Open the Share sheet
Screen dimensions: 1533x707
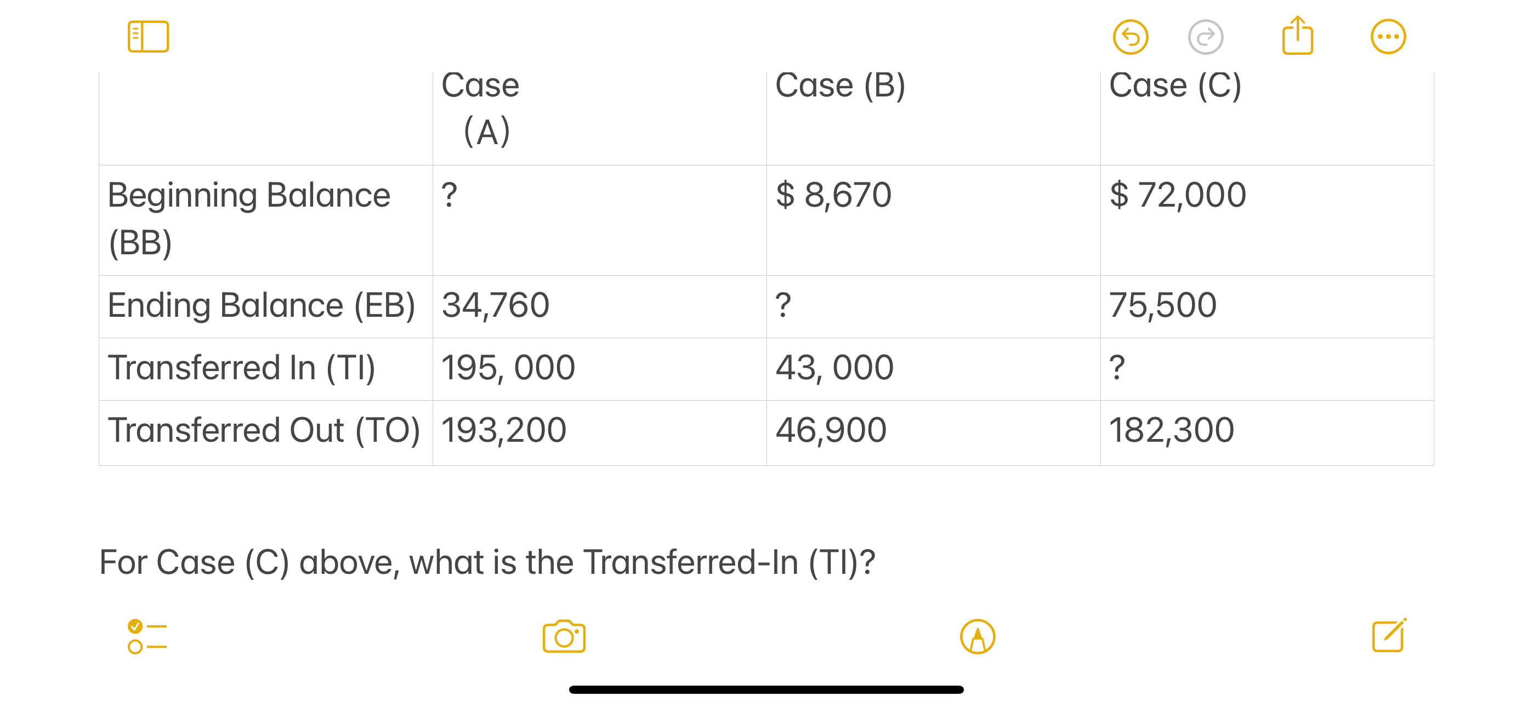click(1298, 36)
